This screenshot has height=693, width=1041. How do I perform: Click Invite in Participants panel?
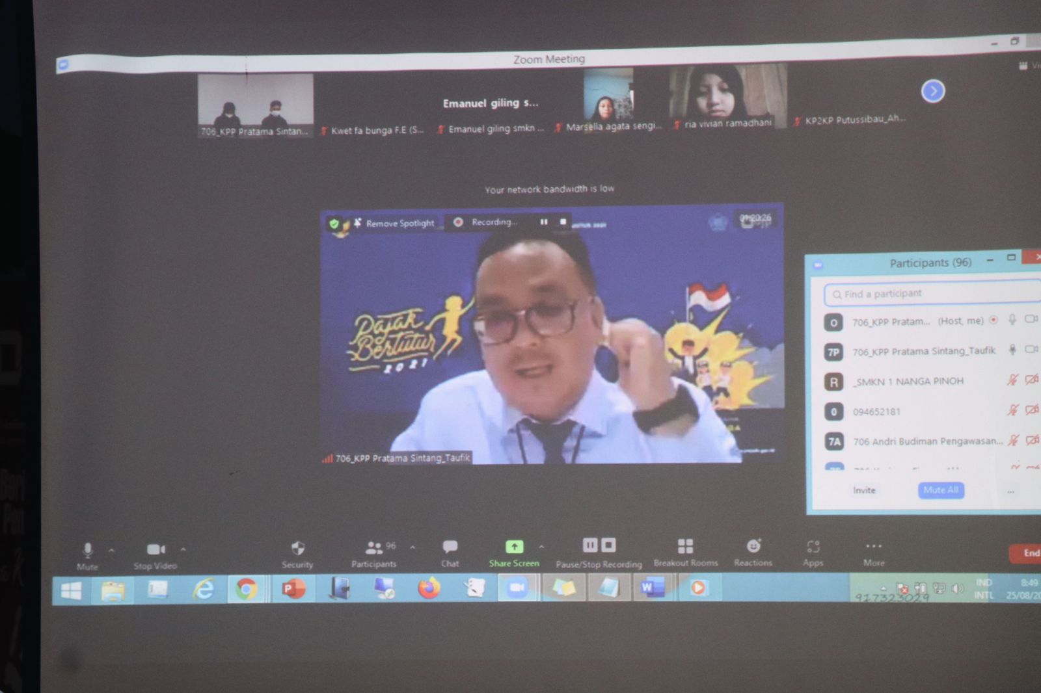864,490
